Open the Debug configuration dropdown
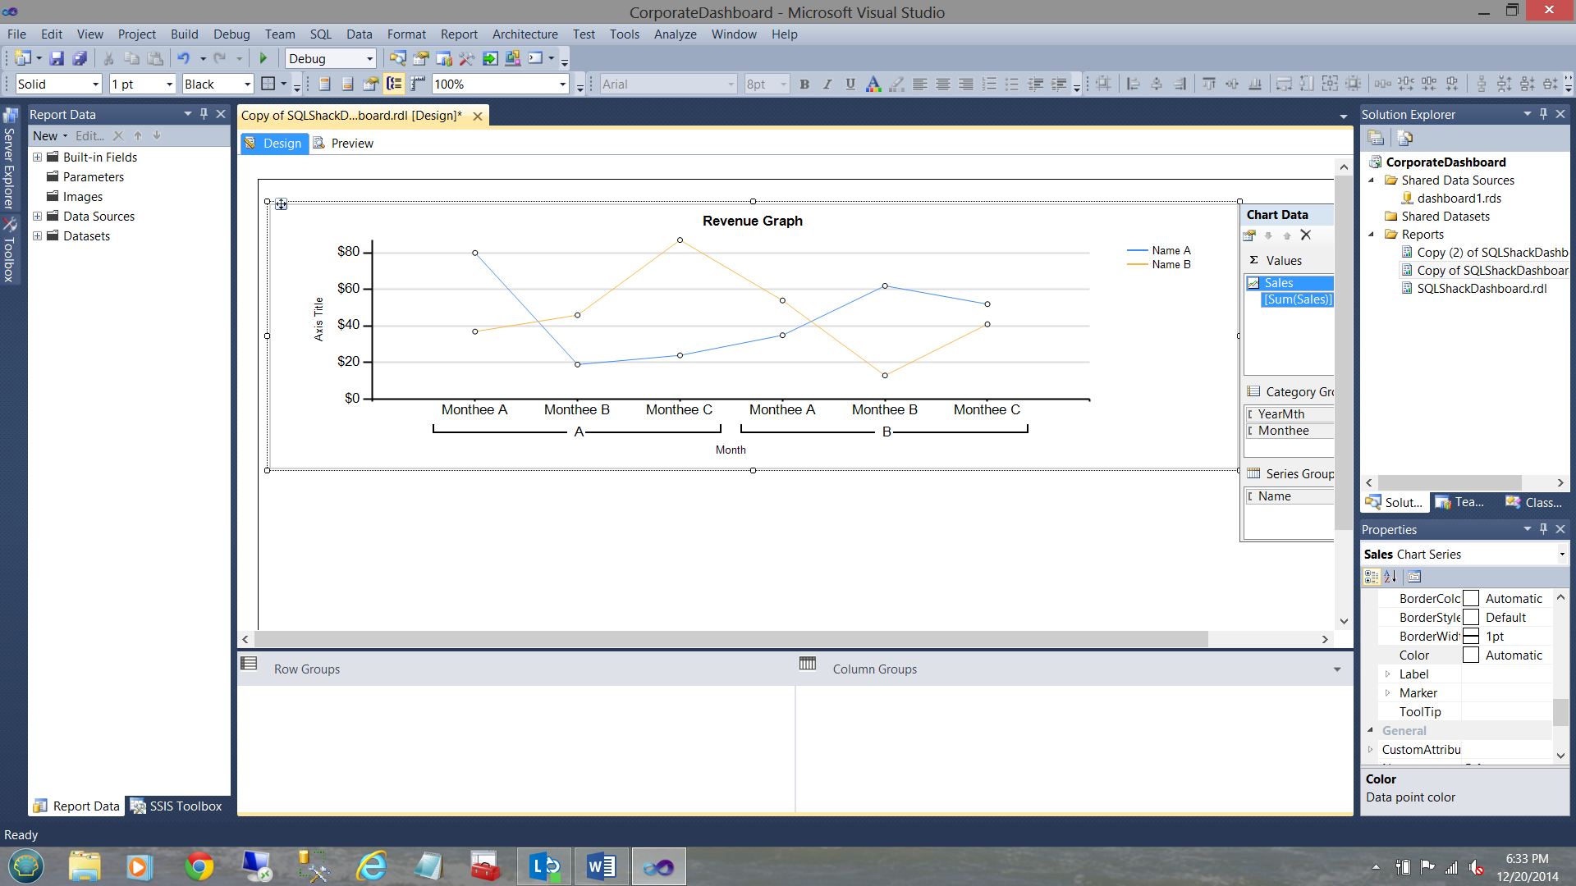This screenshot has height=886, width=1576. click(x=369, y=58)
